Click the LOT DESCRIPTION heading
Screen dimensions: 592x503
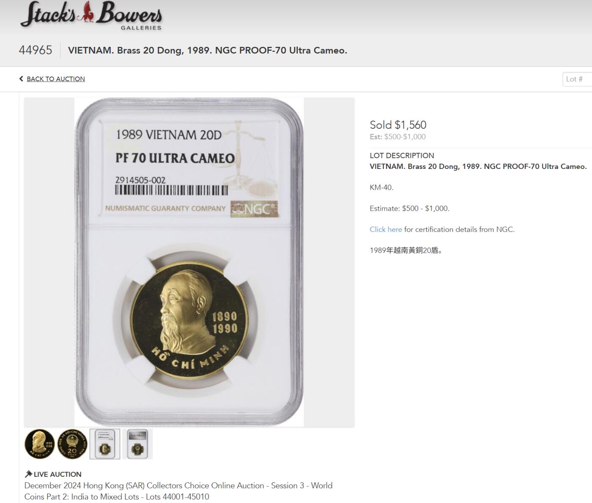[x=402, y=155]
